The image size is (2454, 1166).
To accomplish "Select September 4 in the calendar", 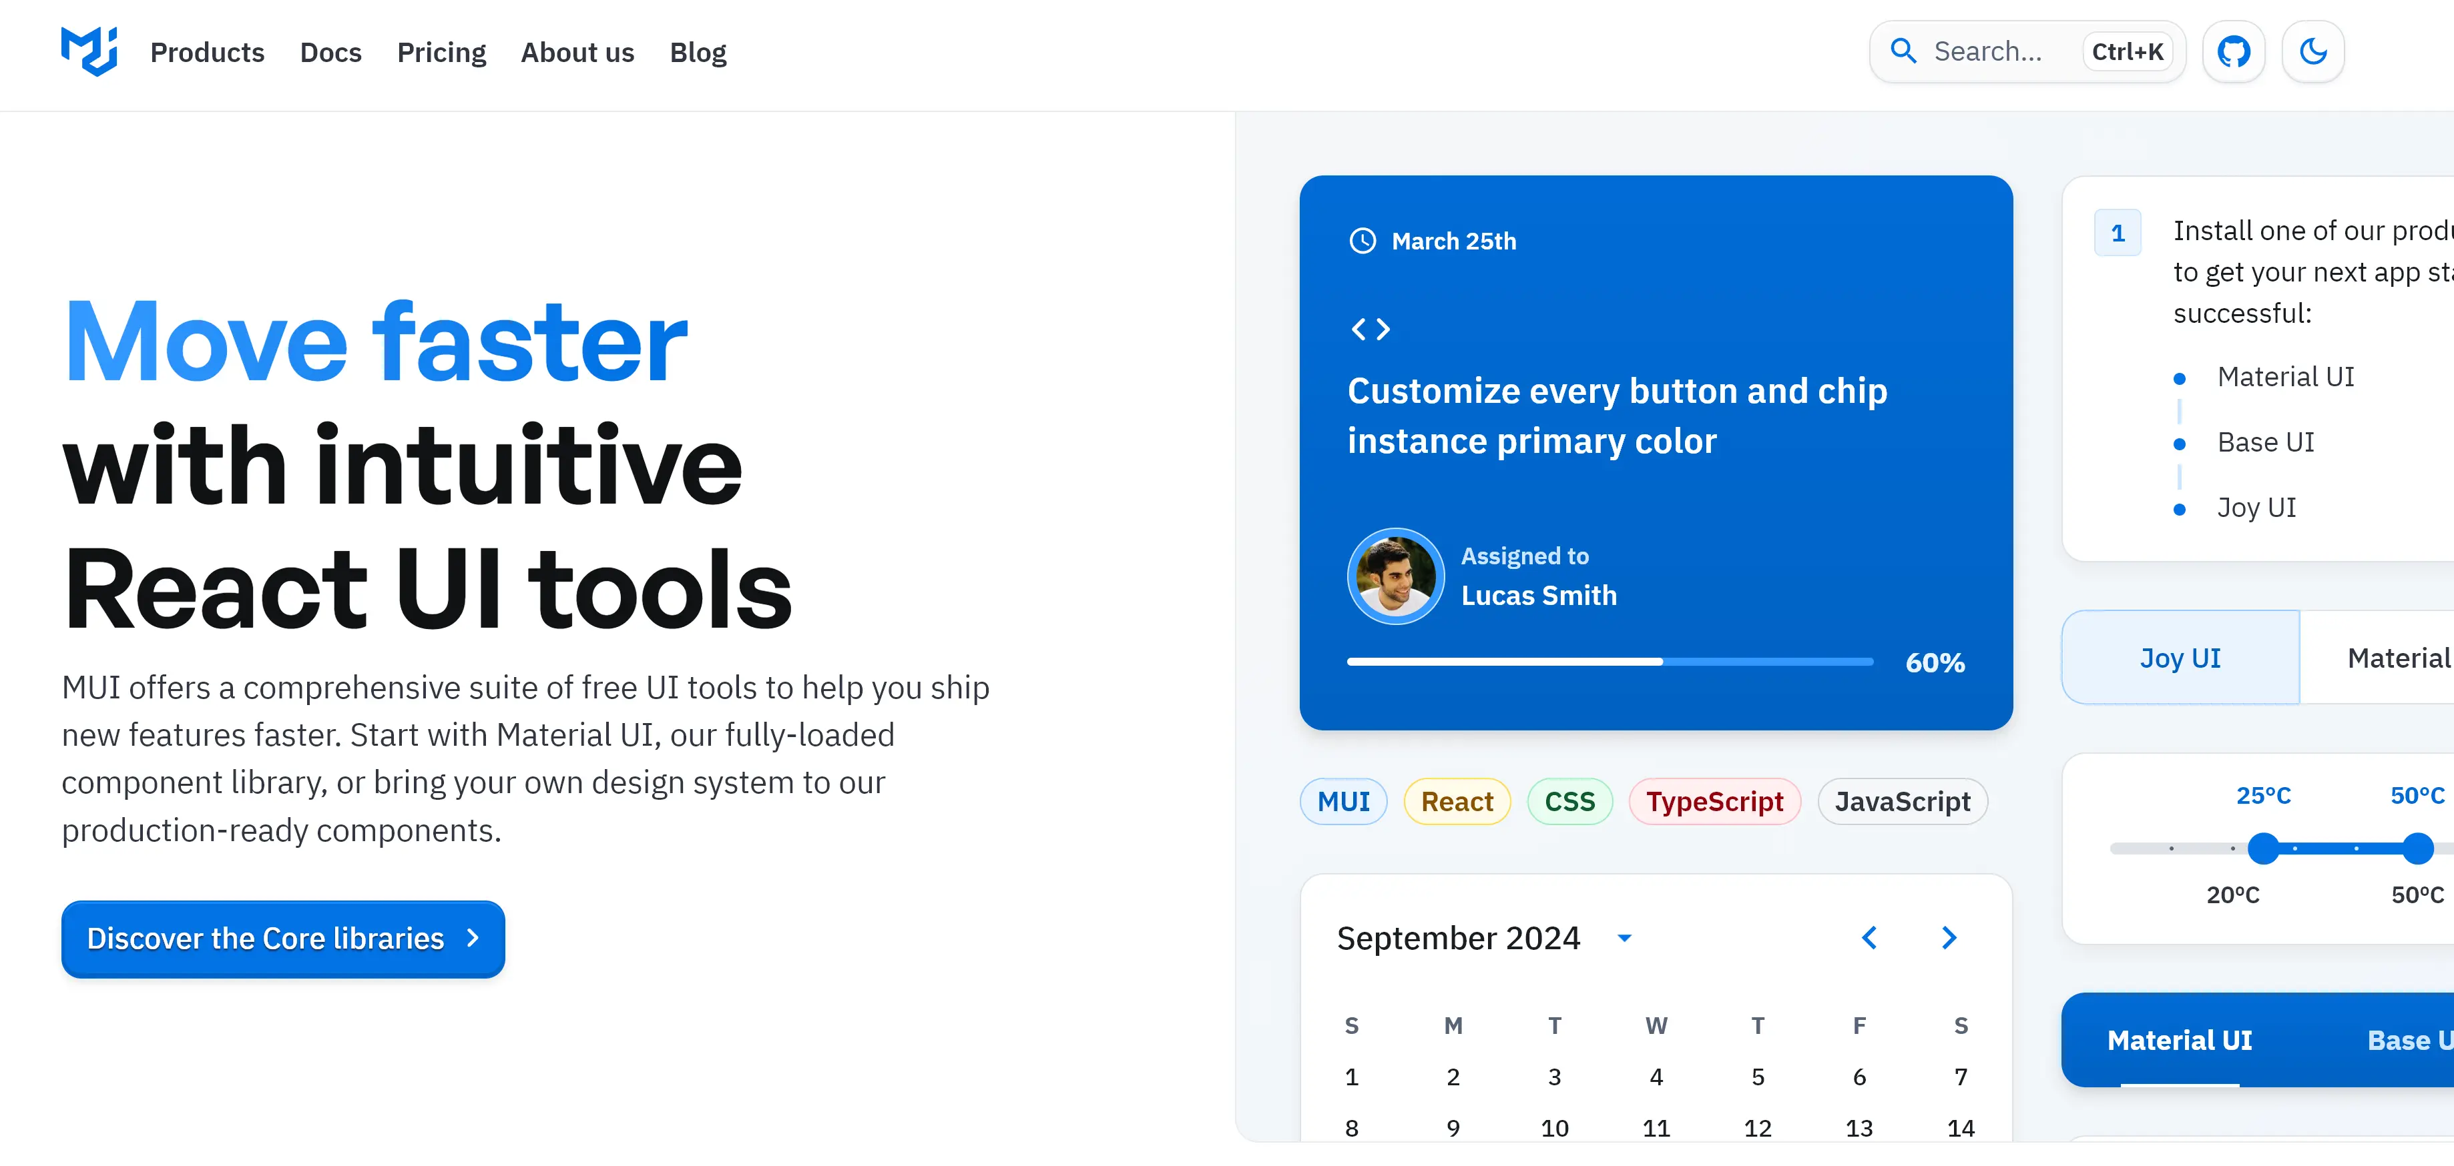I will click(1656, 1077).
